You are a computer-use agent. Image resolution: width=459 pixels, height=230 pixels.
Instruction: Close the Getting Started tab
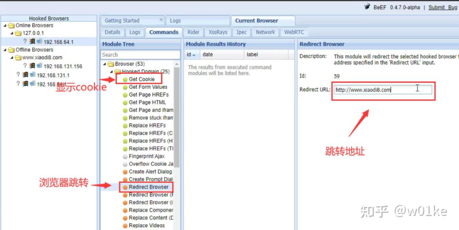pyautogui.click(x=161, y=20)
